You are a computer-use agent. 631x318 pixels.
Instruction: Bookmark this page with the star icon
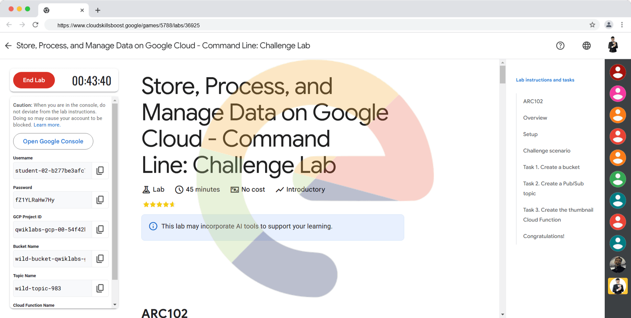592,25
